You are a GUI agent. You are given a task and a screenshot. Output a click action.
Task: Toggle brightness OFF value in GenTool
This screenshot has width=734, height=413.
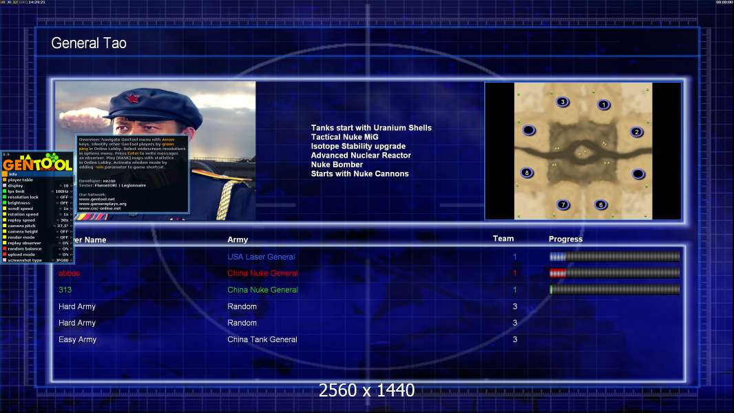tap(64, 203)
